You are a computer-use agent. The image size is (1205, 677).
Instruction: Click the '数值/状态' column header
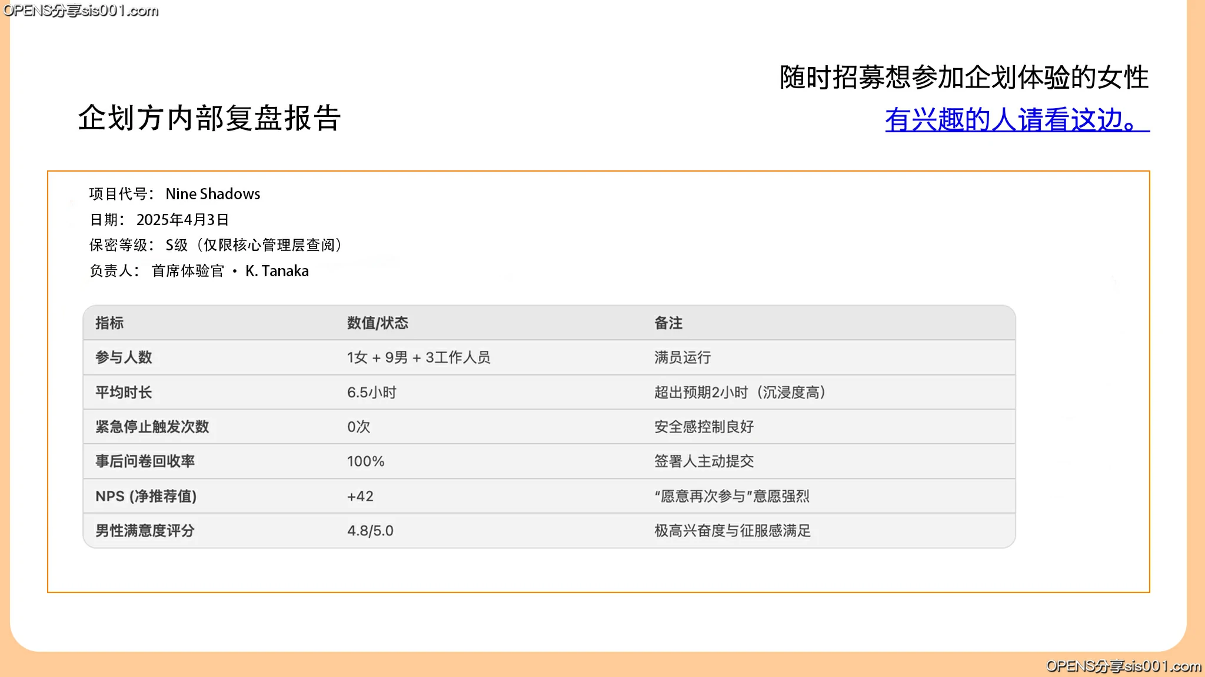(x=377, y=323)
